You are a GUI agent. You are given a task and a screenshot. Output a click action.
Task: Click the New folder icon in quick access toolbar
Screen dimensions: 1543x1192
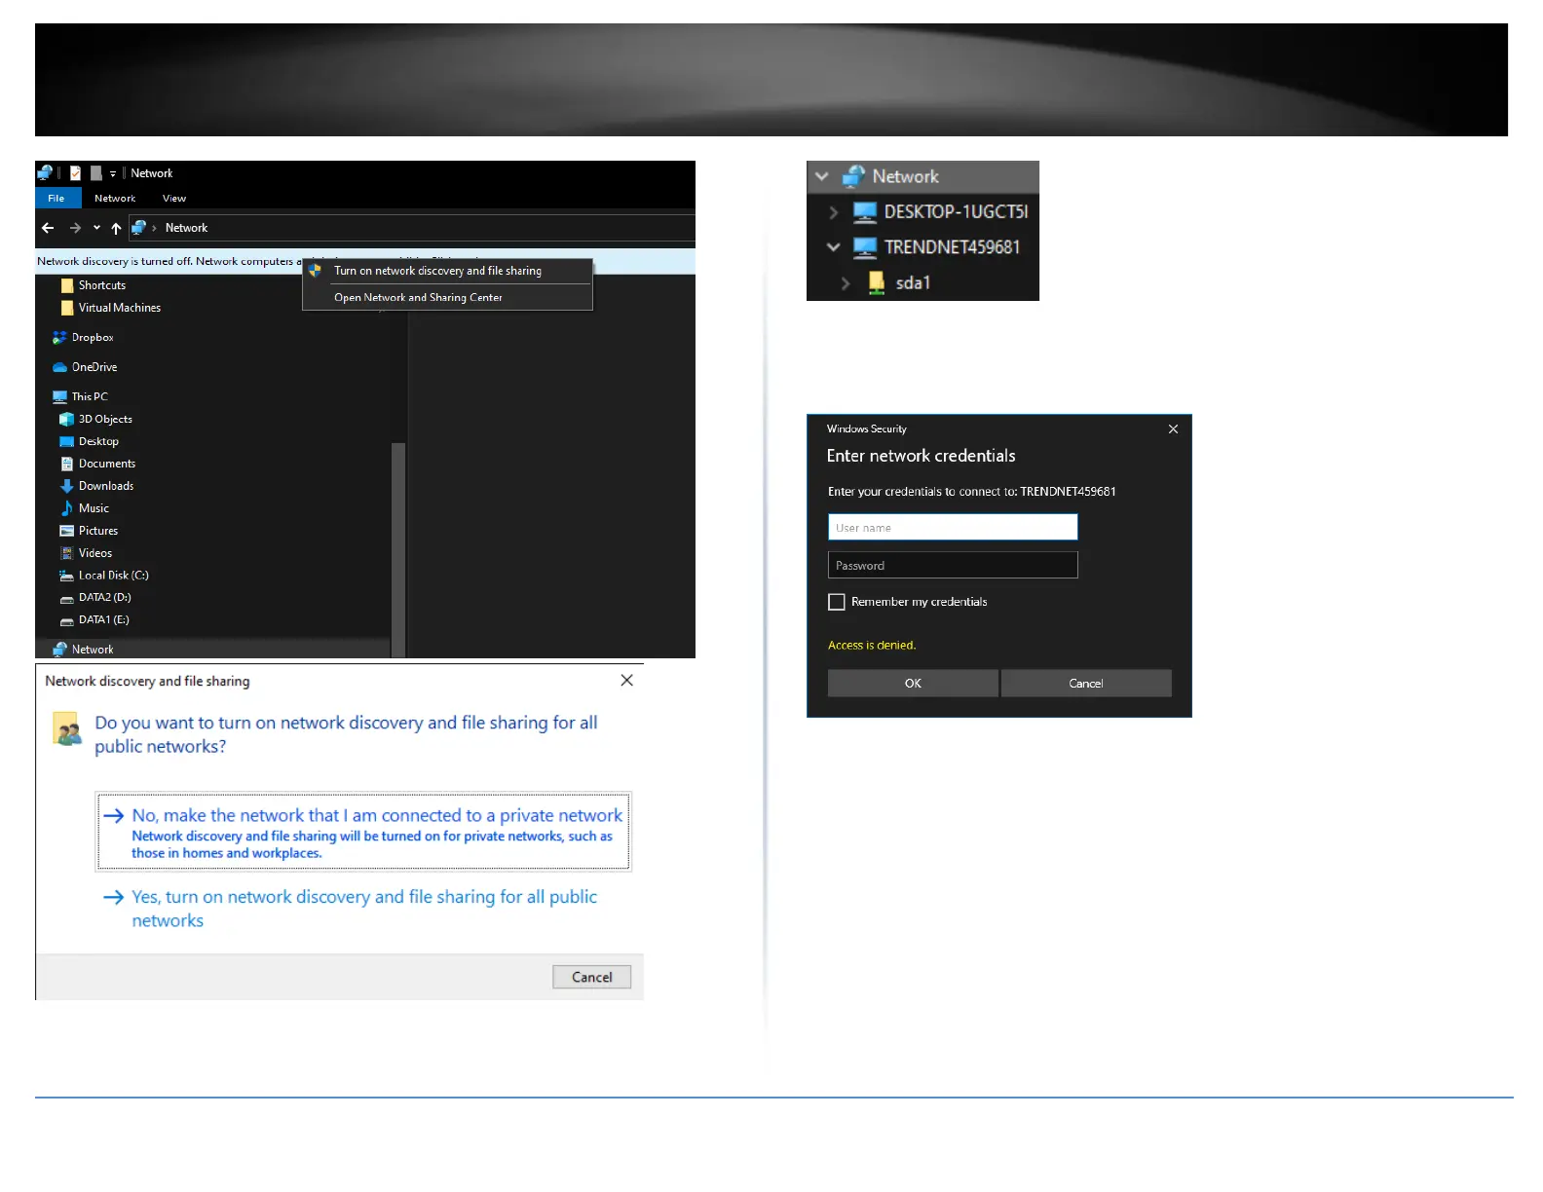point(96,173)
